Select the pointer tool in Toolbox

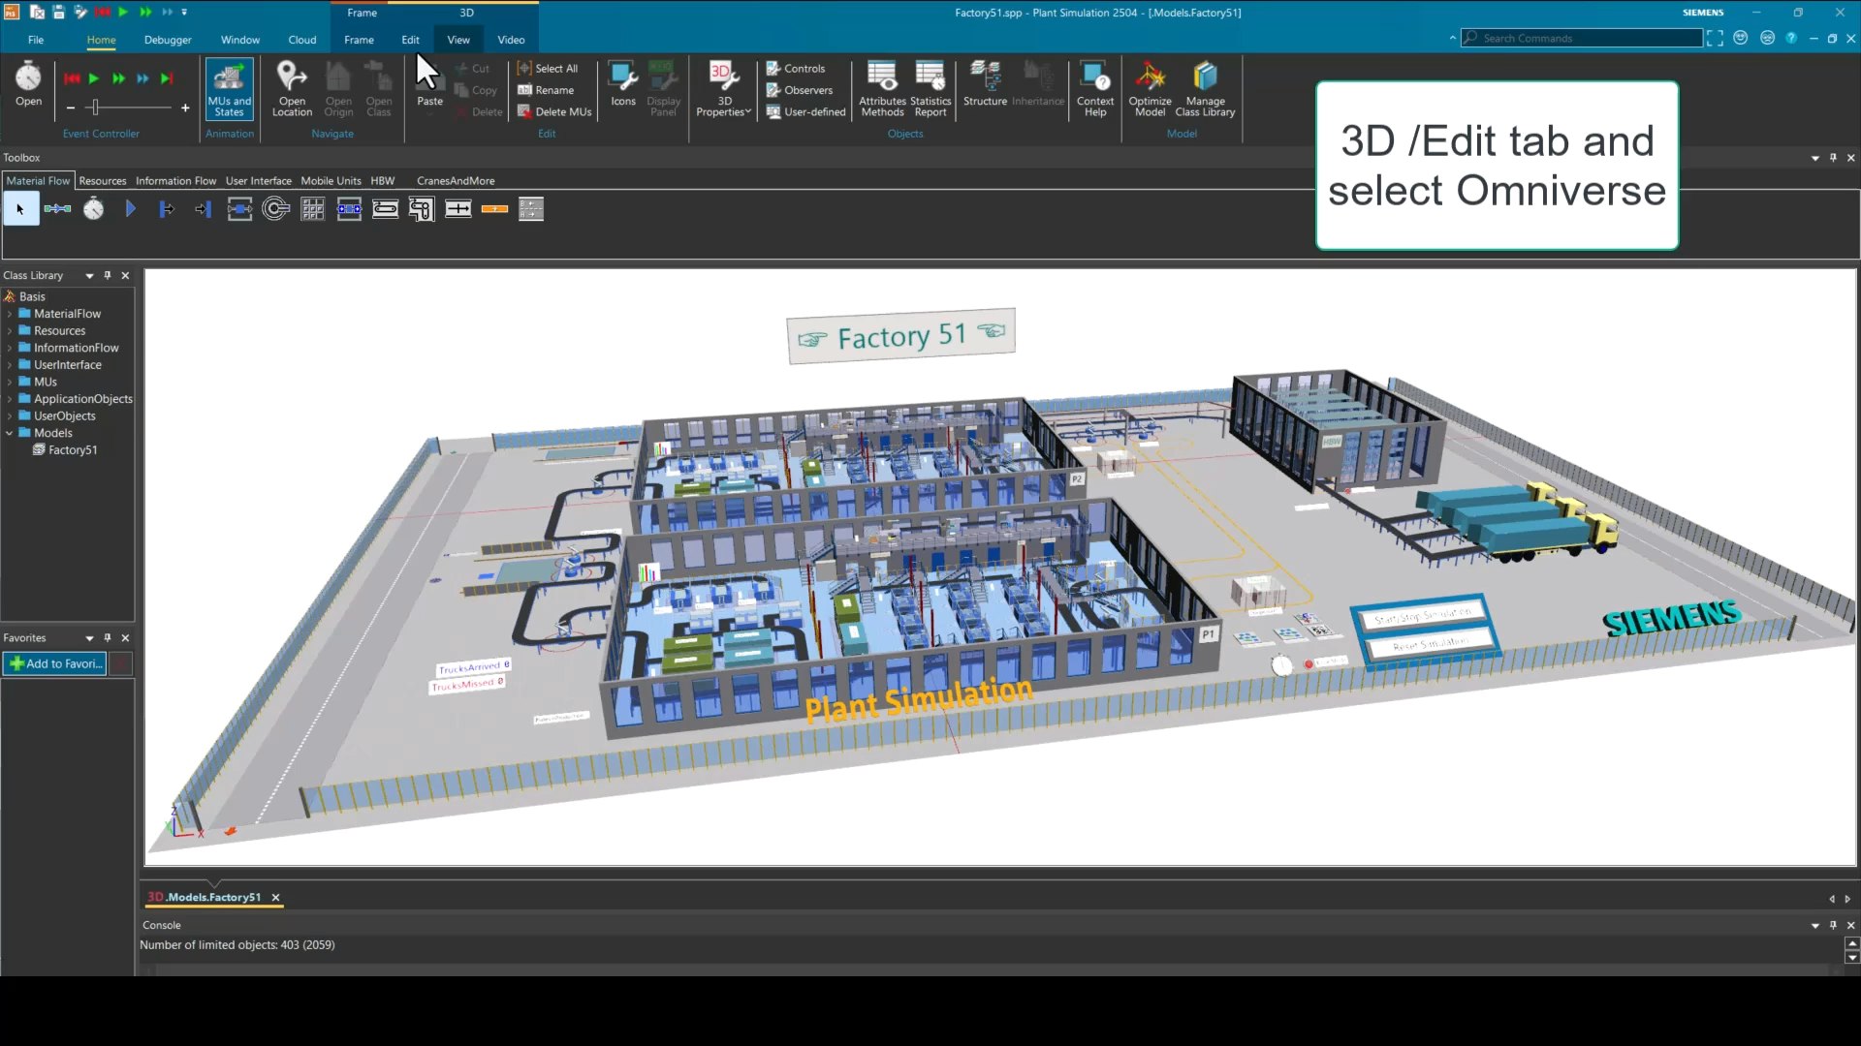coord(20,209)
